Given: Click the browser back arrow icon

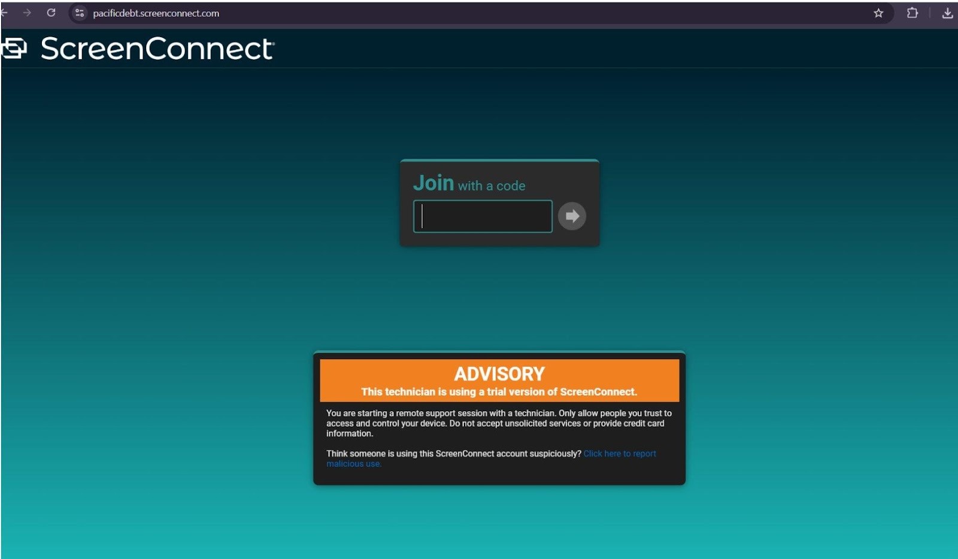Looking at the screenshot, I should coord(6,13).
